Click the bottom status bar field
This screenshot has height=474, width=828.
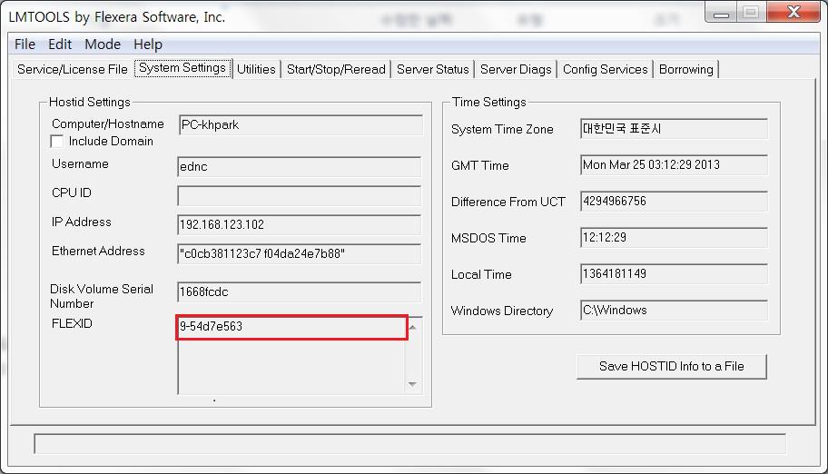[409, 444]
